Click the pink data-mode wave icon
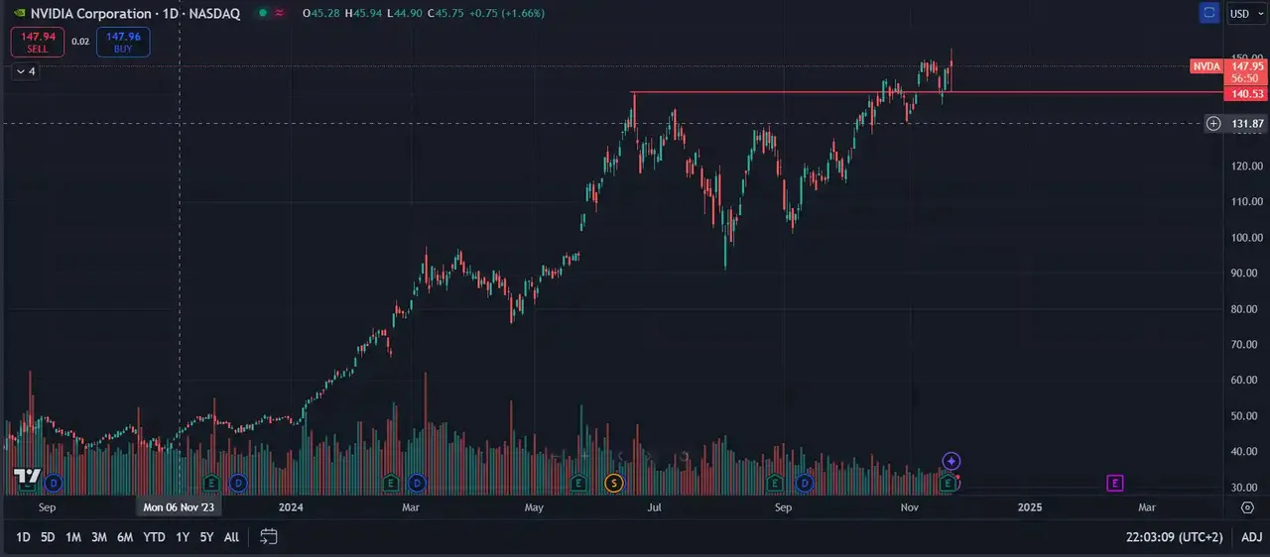1270x557 pixels. click(x=279, y=13)
